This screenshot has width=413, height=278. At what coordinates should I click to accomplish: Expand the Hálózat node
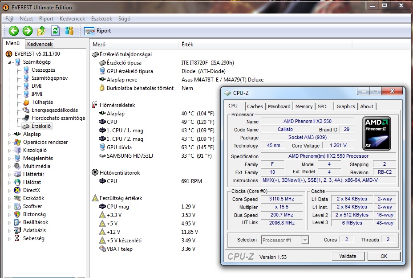9,183
